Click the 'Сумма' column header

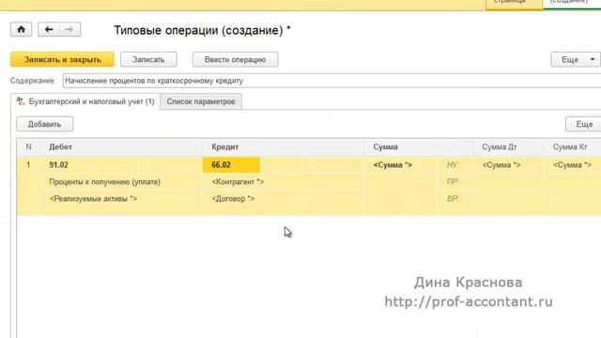point(401,147)
